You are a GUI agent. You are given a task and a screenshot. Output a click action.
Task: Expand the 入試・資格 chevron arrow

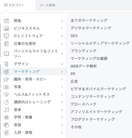(62, 133)
